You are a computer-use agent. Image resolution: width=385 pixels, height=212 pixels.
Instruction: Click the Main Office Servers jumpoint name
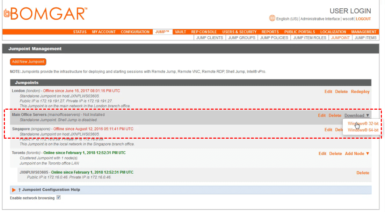pos(29,115)
